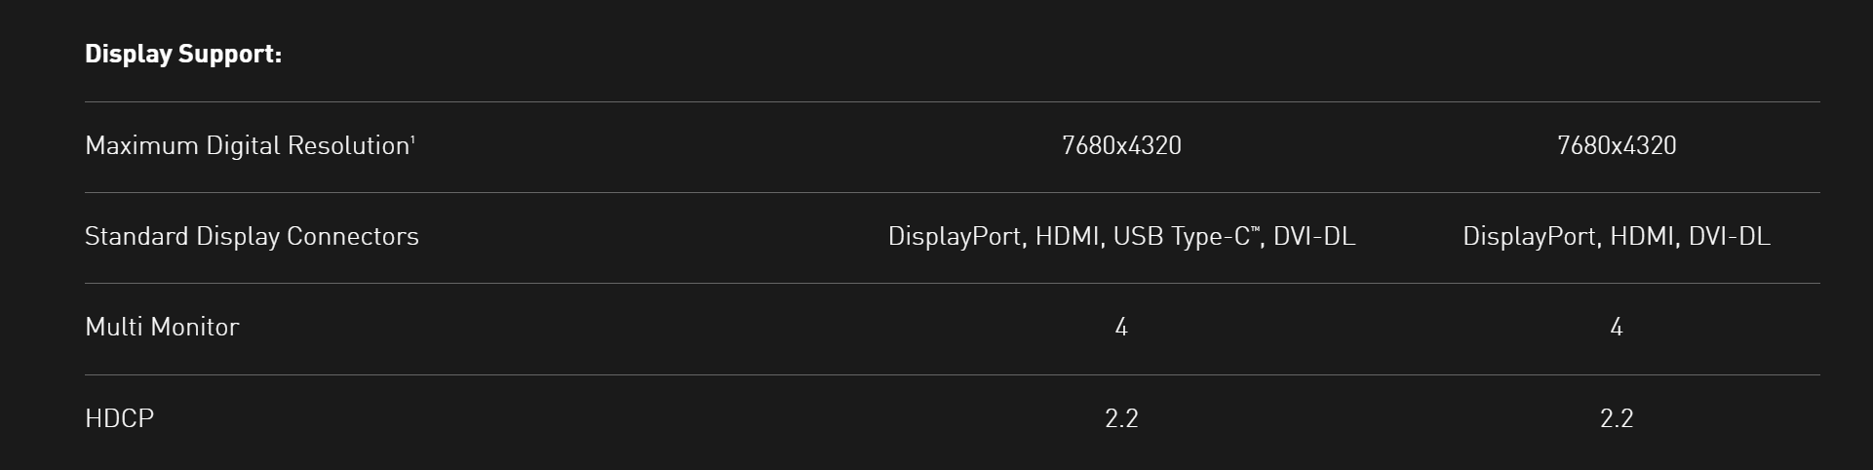Select the Standard Display Connectors label
This screenshot has width=1873, height=470.
pyautogui.click(x=252, y=237)
